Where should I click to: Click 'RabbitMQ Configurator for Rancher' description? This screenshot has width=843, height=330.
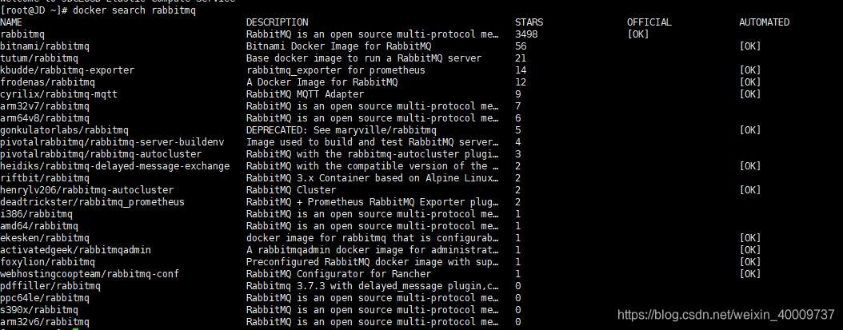(x=338, y=273)
